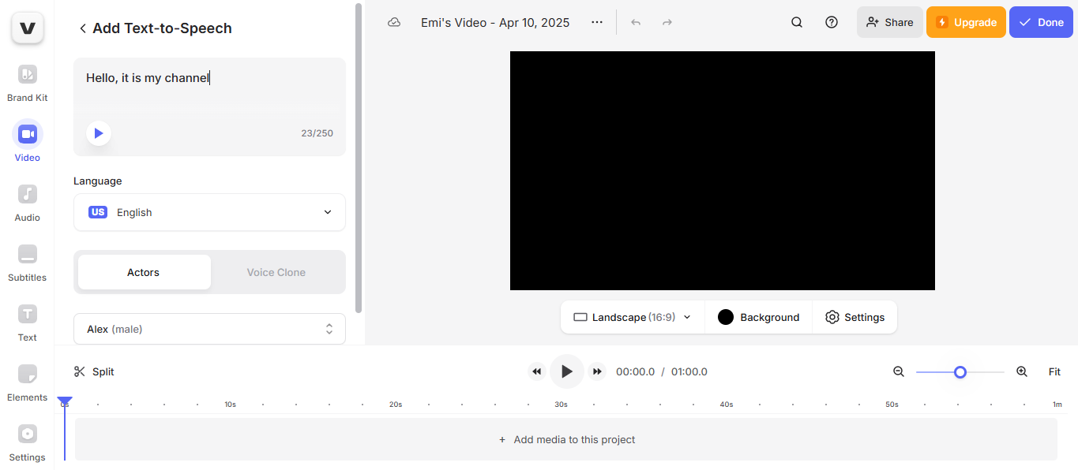Open the Landscape aspect ratio dropdown

(x=631, y=317)
